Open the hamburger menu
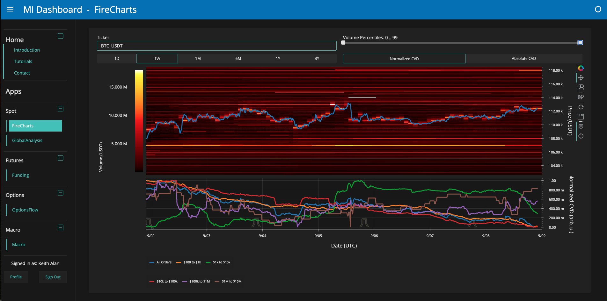 pyautogui.click(x=10, y=9)
